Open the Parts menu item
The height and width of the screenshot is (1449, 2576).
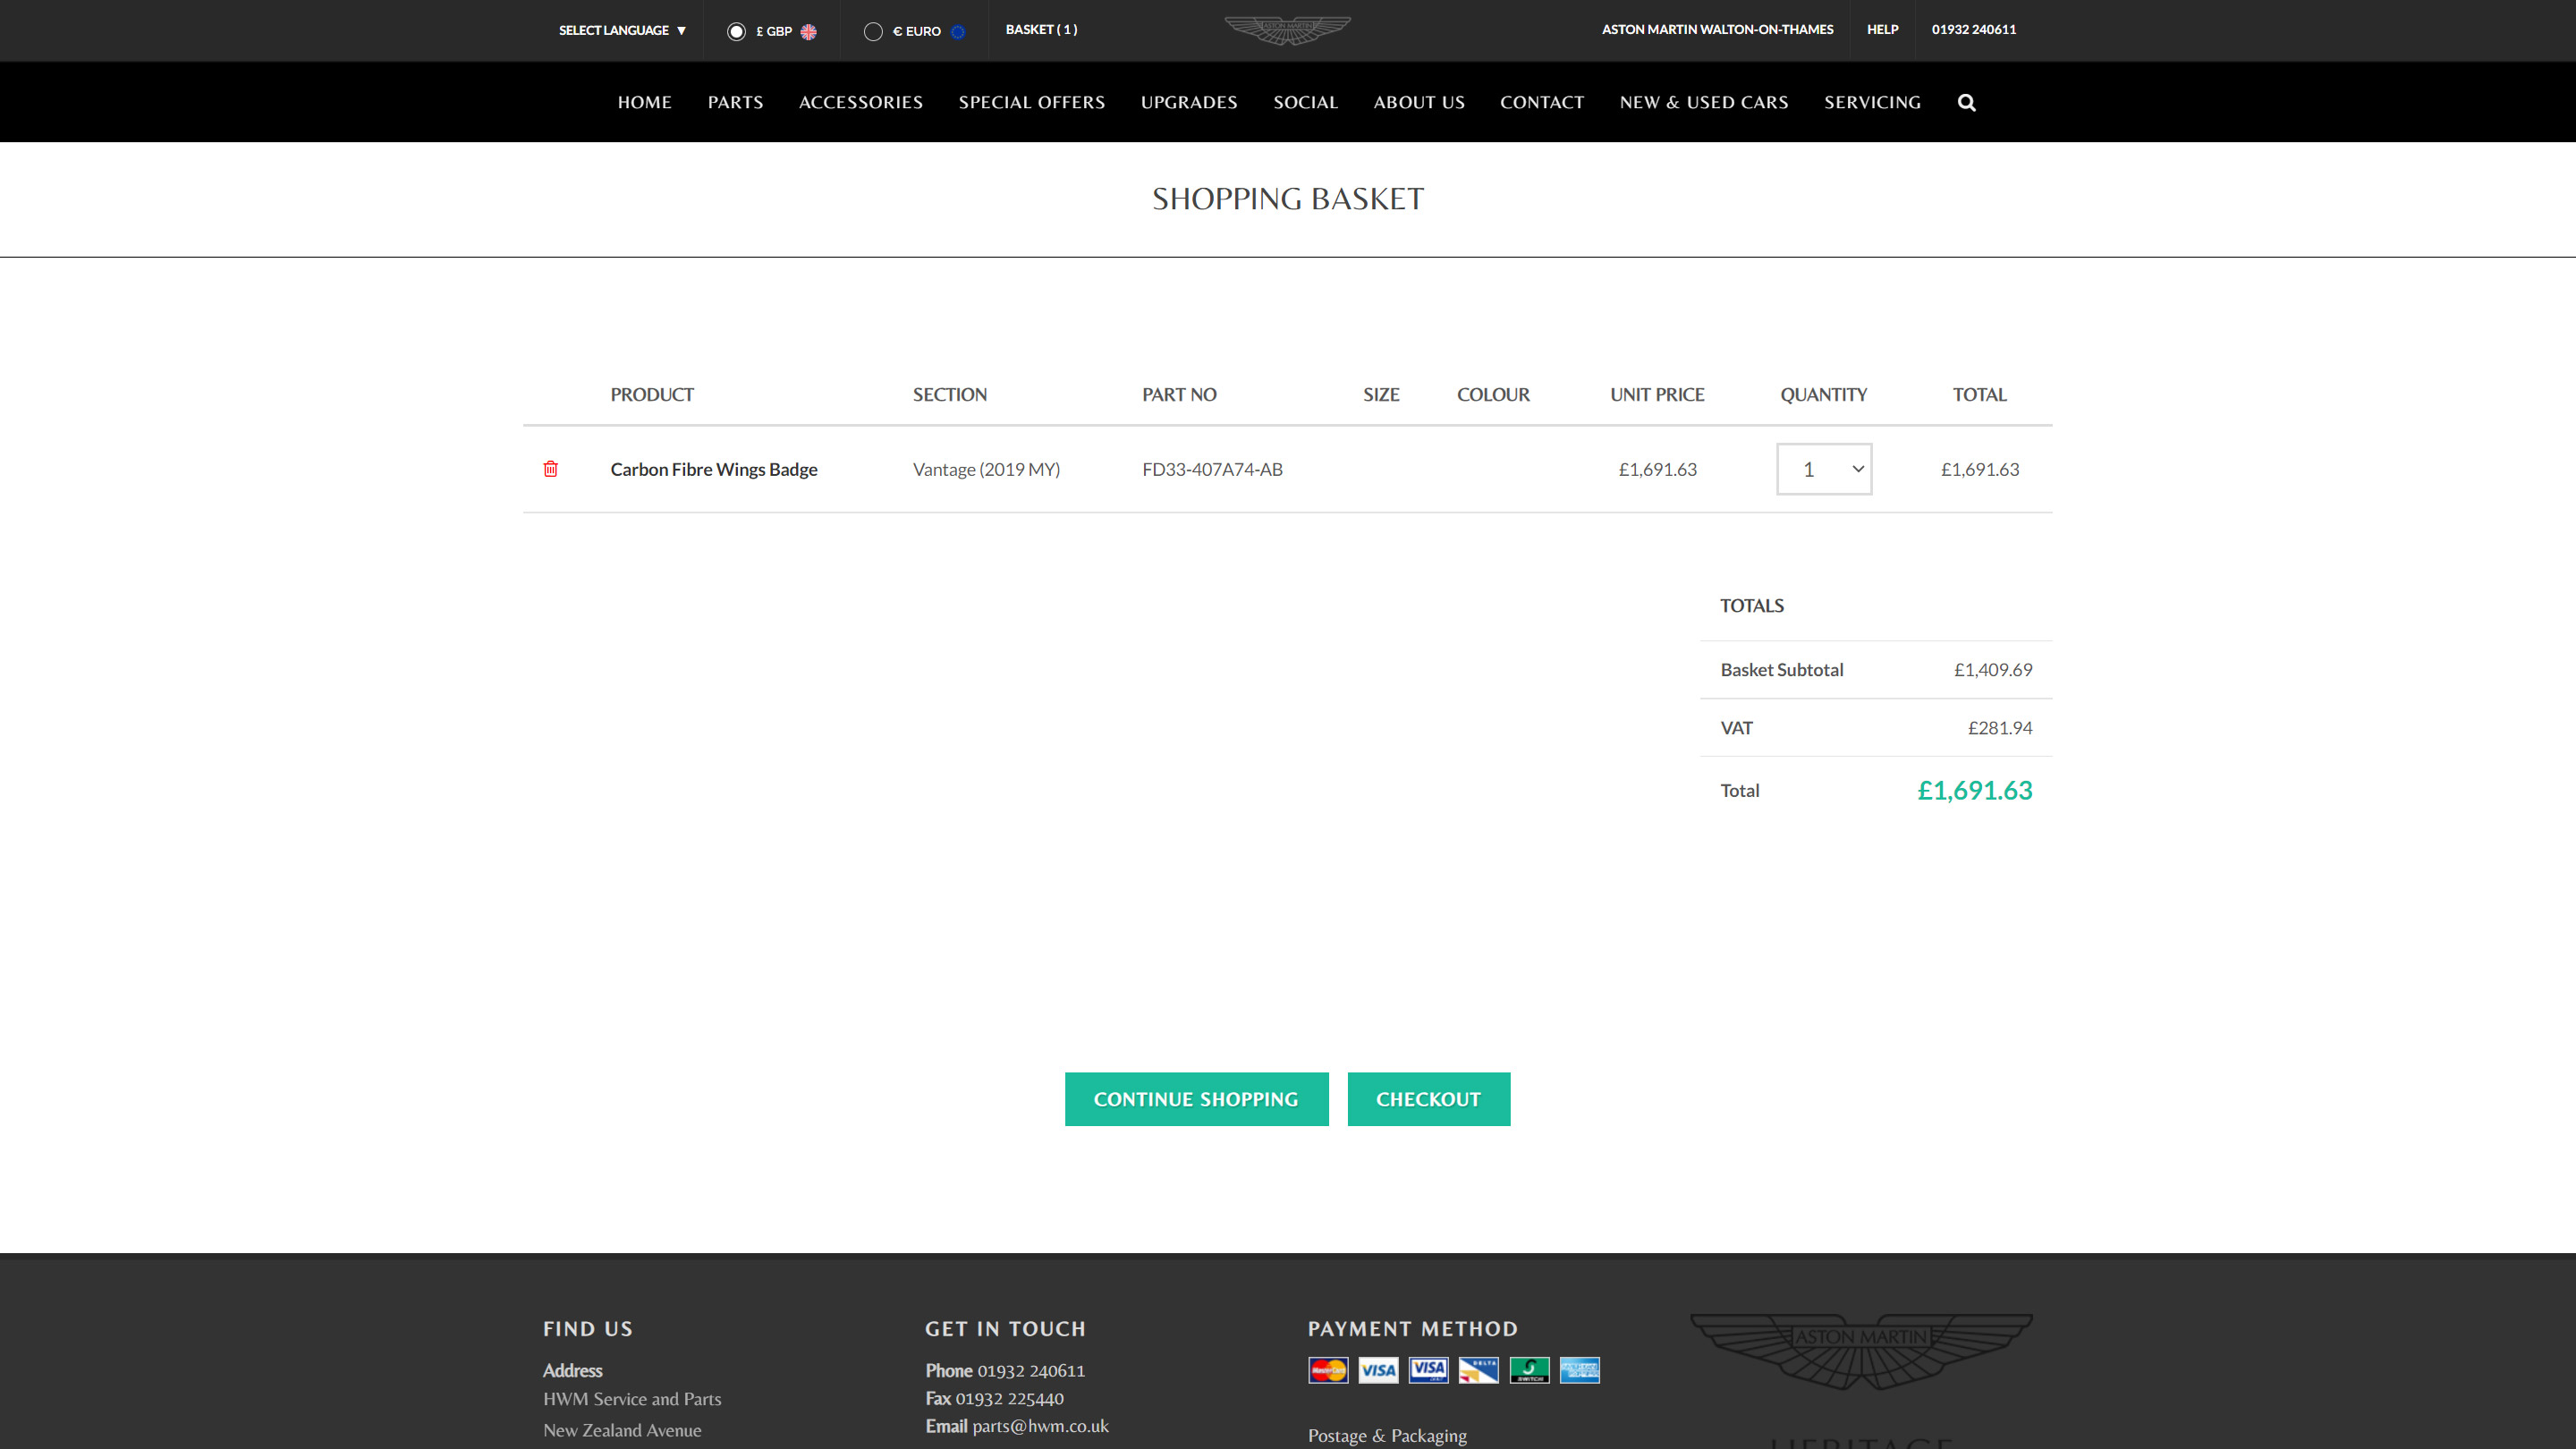click(735, 102)
